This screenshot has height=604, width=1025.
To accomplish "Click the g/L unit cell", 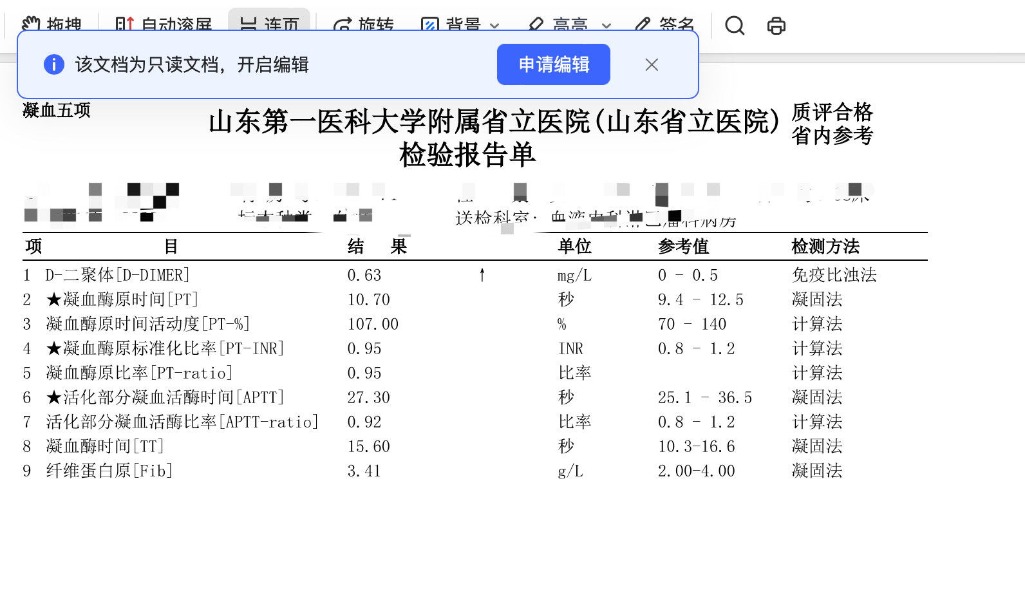I will pyautogui.click(x=570, y=471).
